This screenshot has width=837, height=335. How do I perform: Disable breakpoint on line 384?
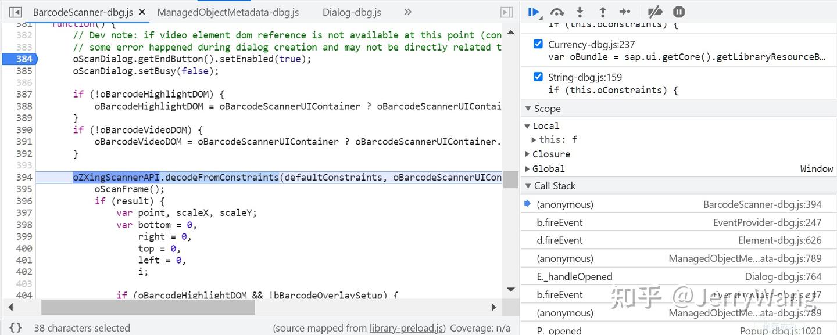(x=22, y=58)
